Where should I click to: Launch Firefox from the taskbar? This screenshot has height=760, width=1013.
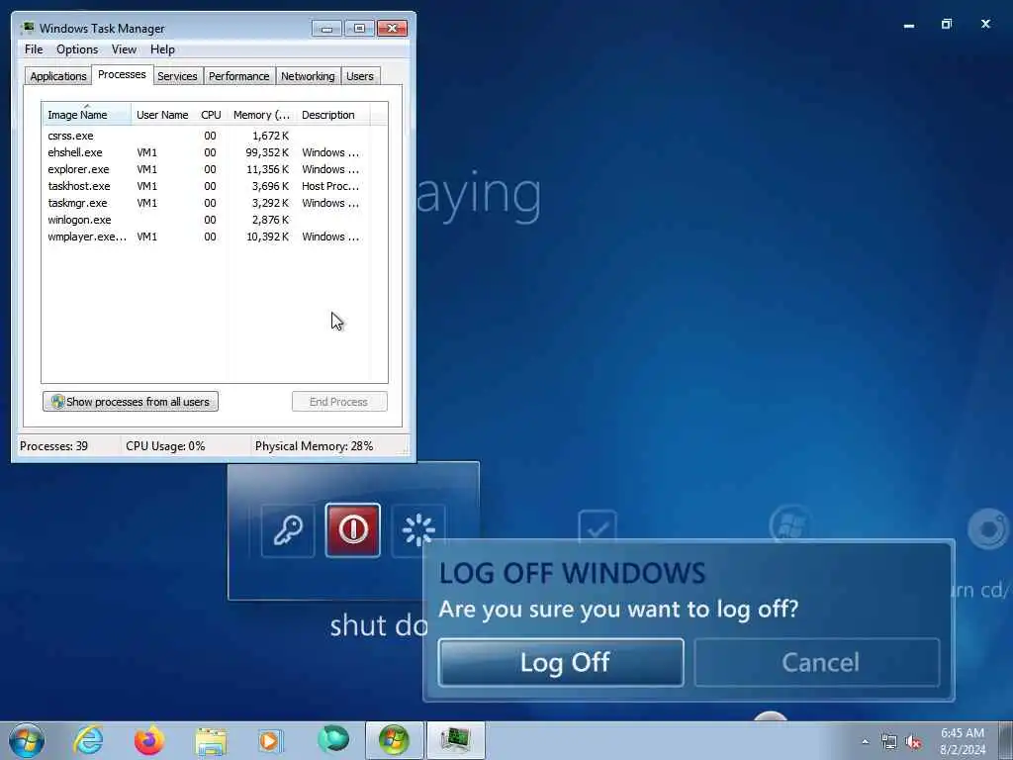(149, 740)
